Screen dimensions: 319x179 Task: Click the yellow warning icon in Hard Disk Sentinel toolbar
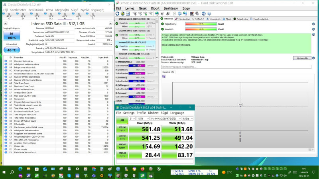click(122, 14)
